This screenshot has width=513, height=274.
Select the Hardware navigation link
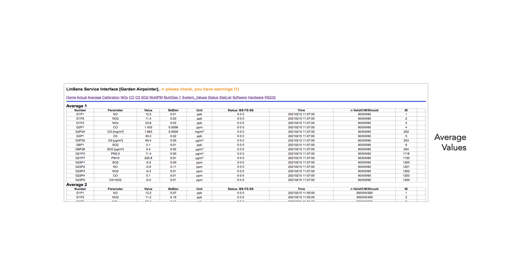256,97
